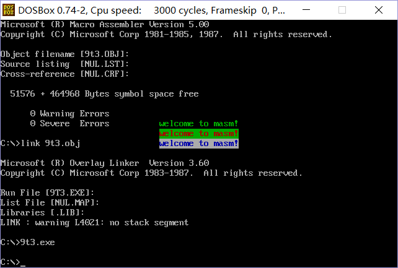Click the 'List File [NUL.MAP]:' line
Viewport: 398px width, 268px height.
[50, 202]
